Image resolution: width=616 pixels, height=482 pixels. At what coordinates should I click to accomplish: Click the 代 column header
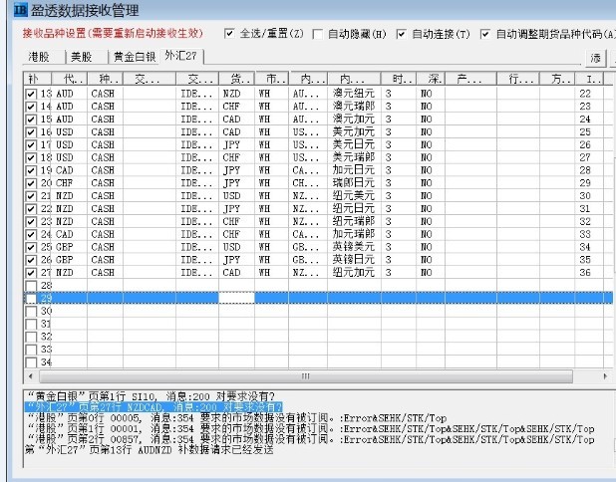(71, 78)
